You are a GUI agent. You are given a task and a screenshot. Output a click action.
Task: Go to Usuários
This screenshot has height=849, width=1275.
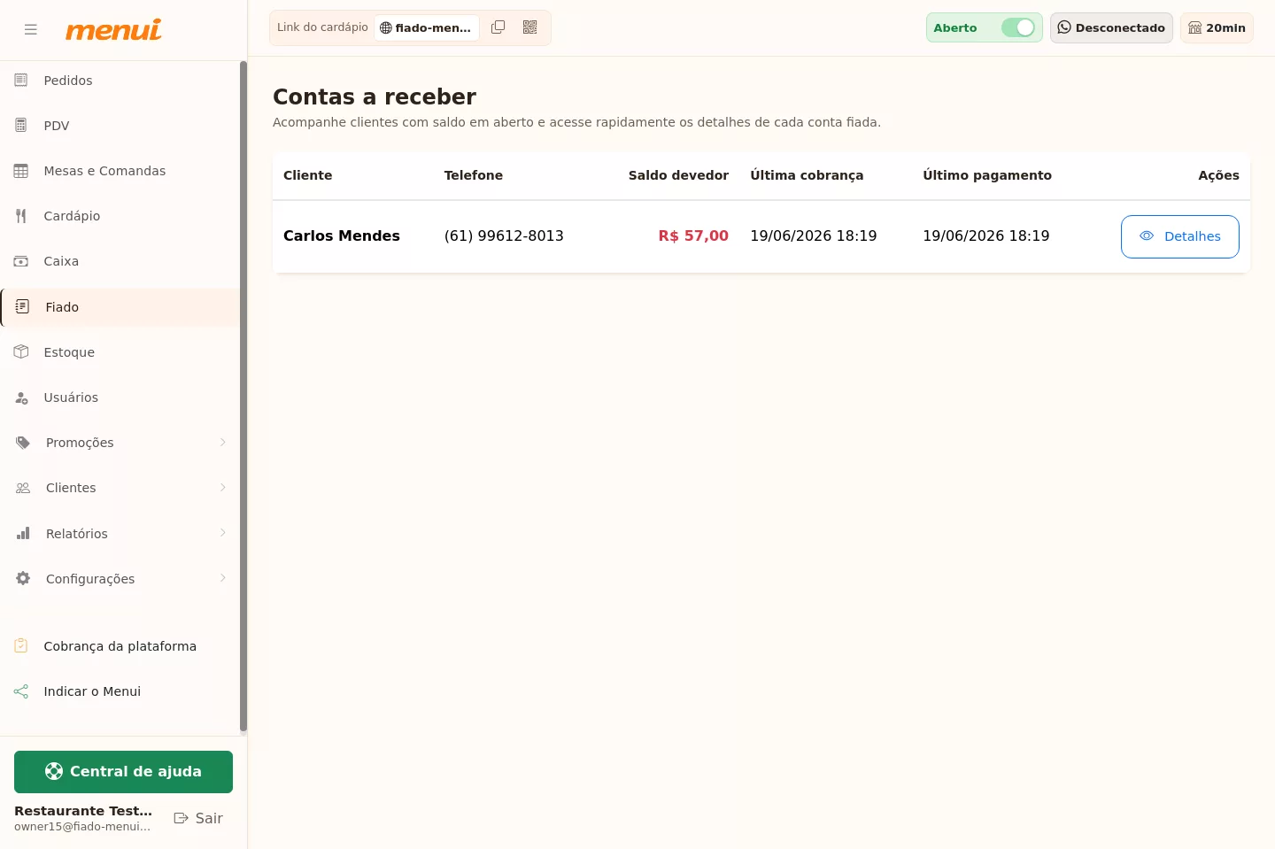[120, 397]
